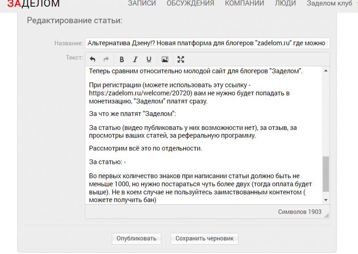Image resolution: width=358 pixels, height=254 pixels.
Task: Click the scrollbar down arrow in editor
Action: tap(326, 200)
